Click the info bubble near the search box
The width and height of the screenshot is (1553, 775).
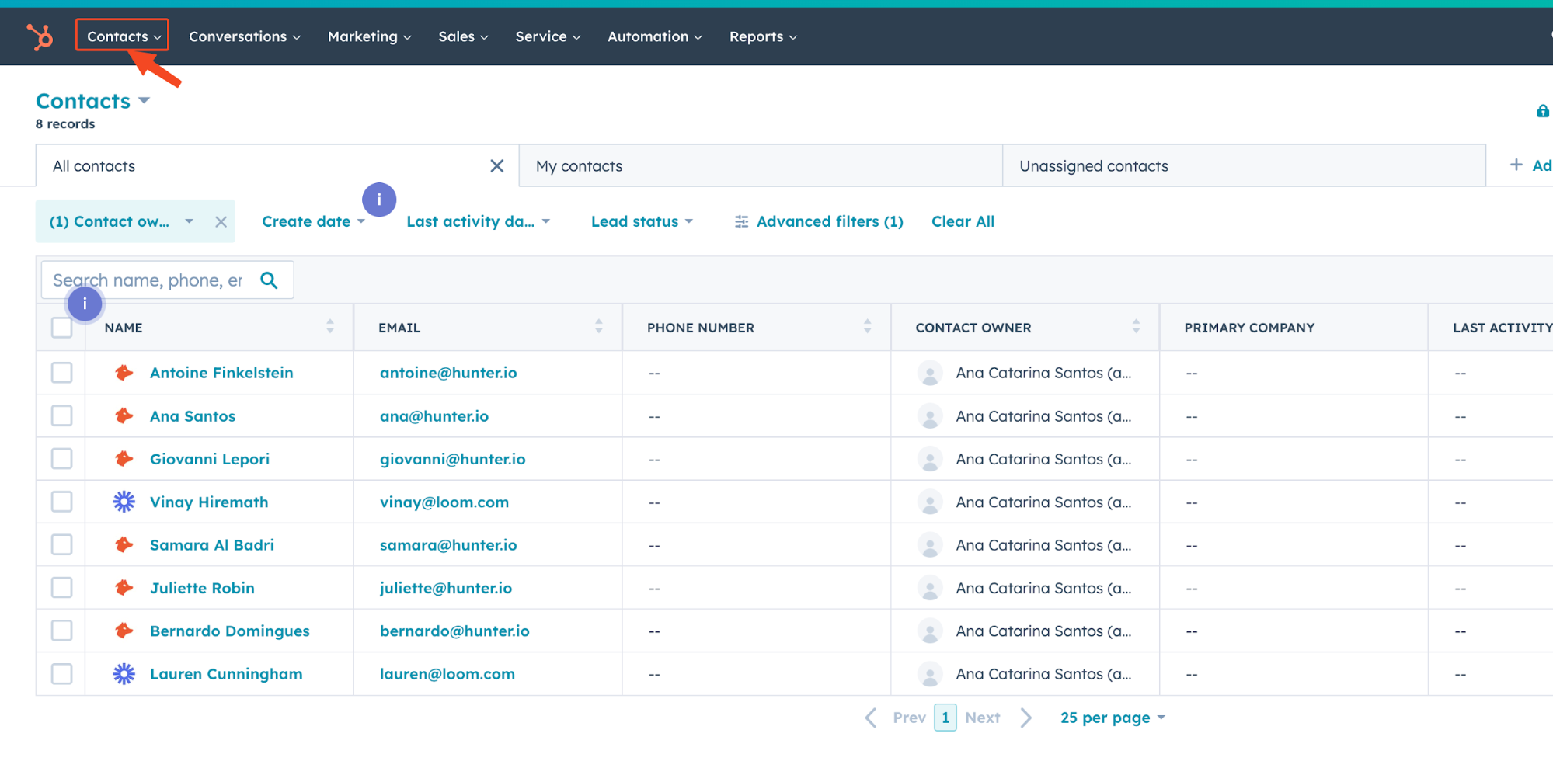(85, 304)
